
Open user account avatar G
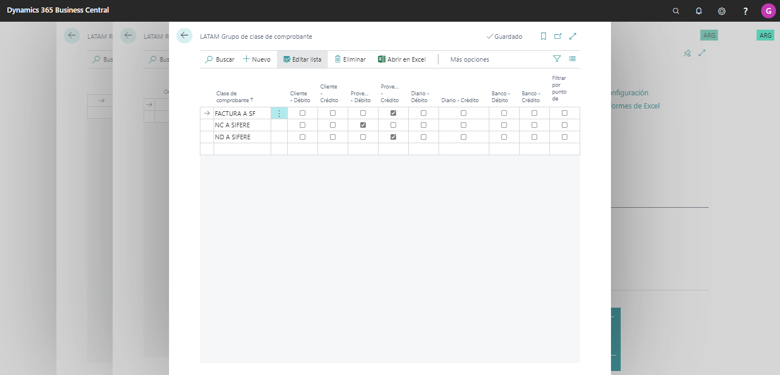pyautogui.click(x=769, y=11)
